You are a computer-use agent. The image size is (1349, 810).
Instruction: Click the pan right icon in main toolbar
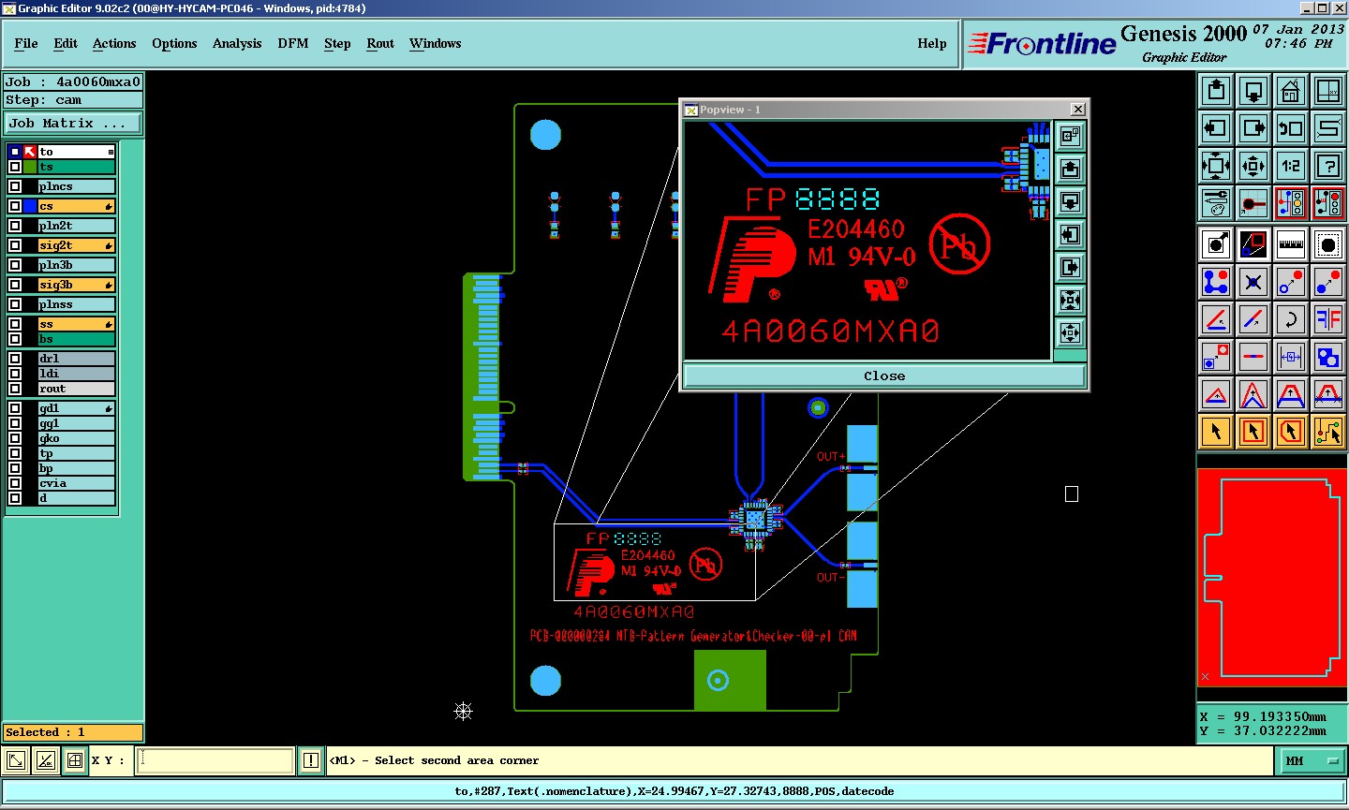tap(1253, 128)
